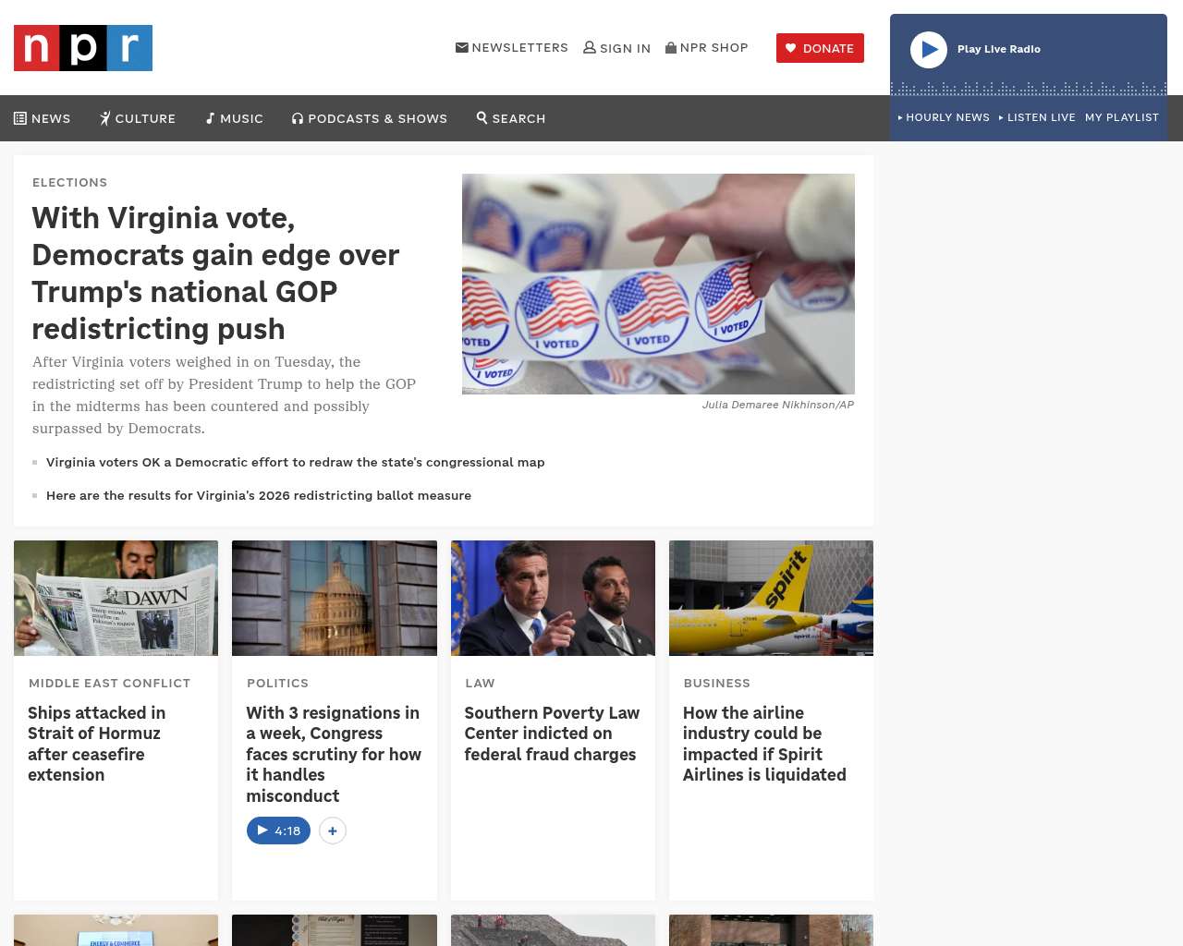The image size is (1183, 946).
Task: Open My Playlist in the player
Action: (1122, 117)
